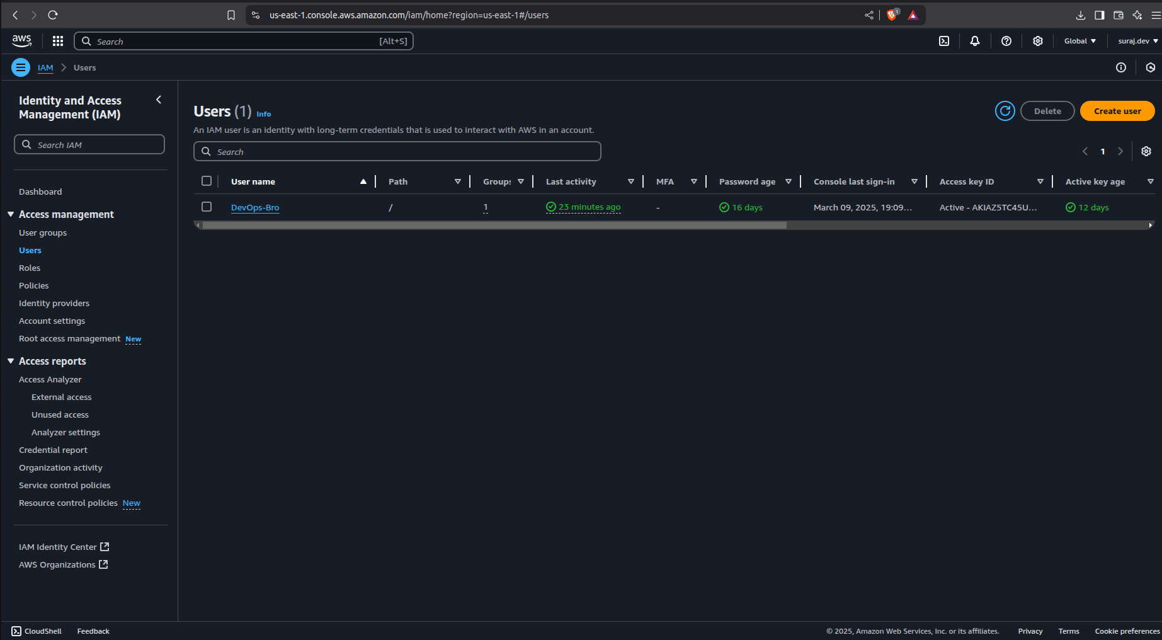Open Unused access under Access Analyzer
The image size is (1162, 640).
tap(60, 414)
